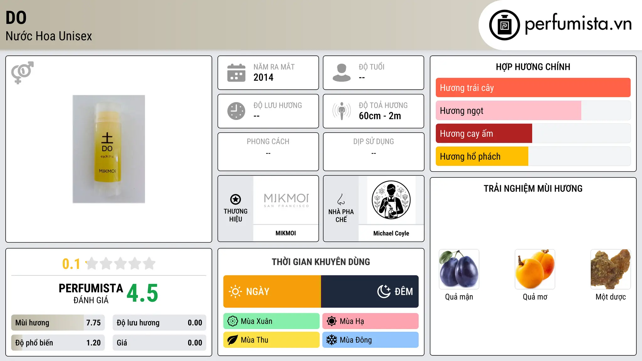
Task: Open the Michael Coyle perfumer name link
Action: [x=391, y=233]
